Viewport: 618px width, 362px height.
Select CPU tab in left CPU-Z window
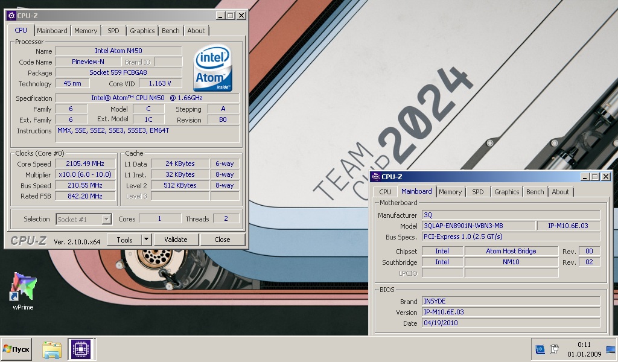(21, 30)
